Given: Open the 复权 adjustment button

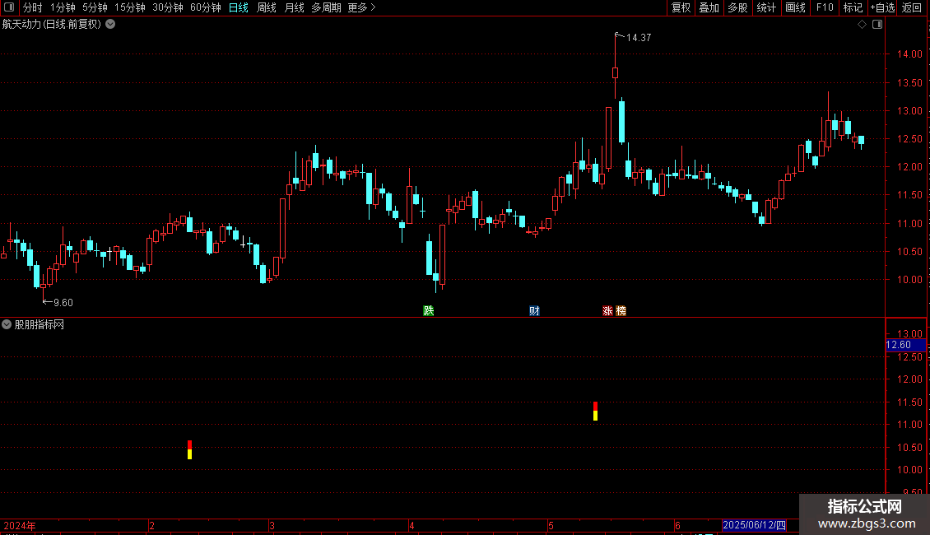Looking at the screenshot, I should point(681,7).
